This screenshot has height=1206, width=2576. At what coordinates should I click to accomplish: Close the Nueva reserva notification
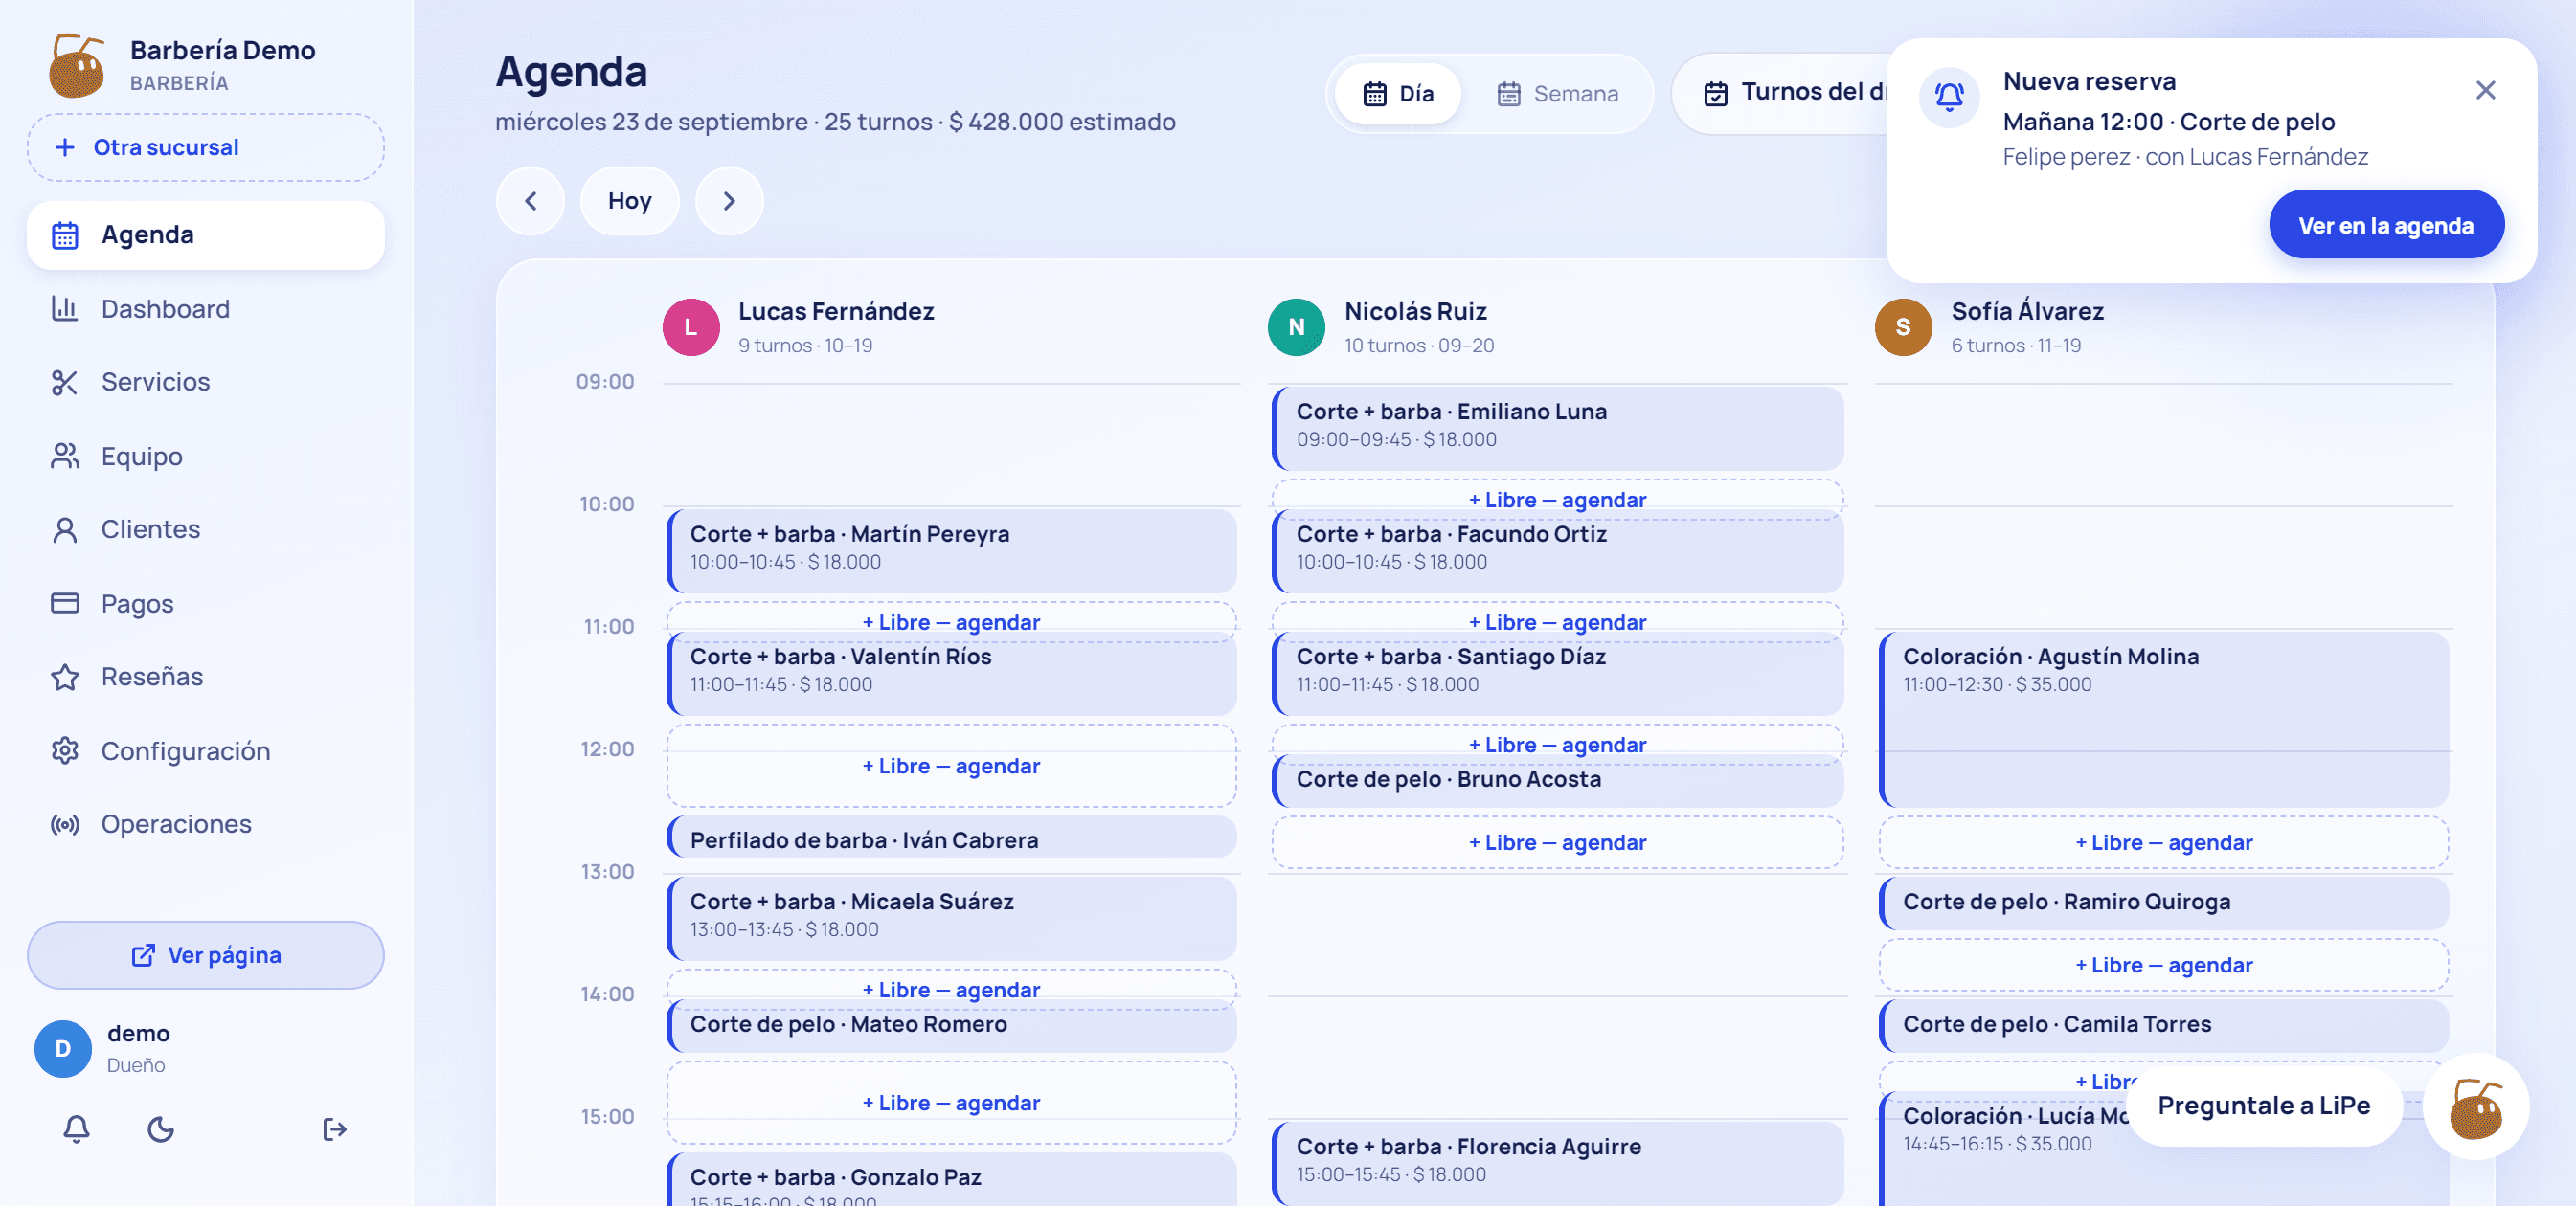(x=2485, y=91)
